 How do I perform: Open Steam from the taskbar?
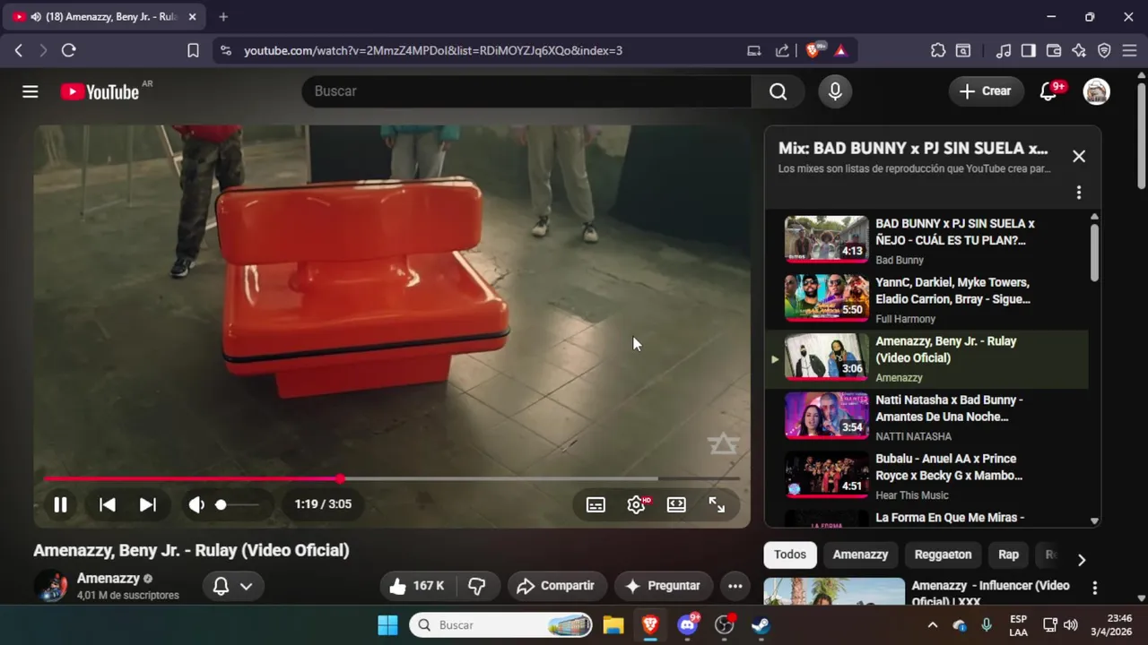click(761, 625)
